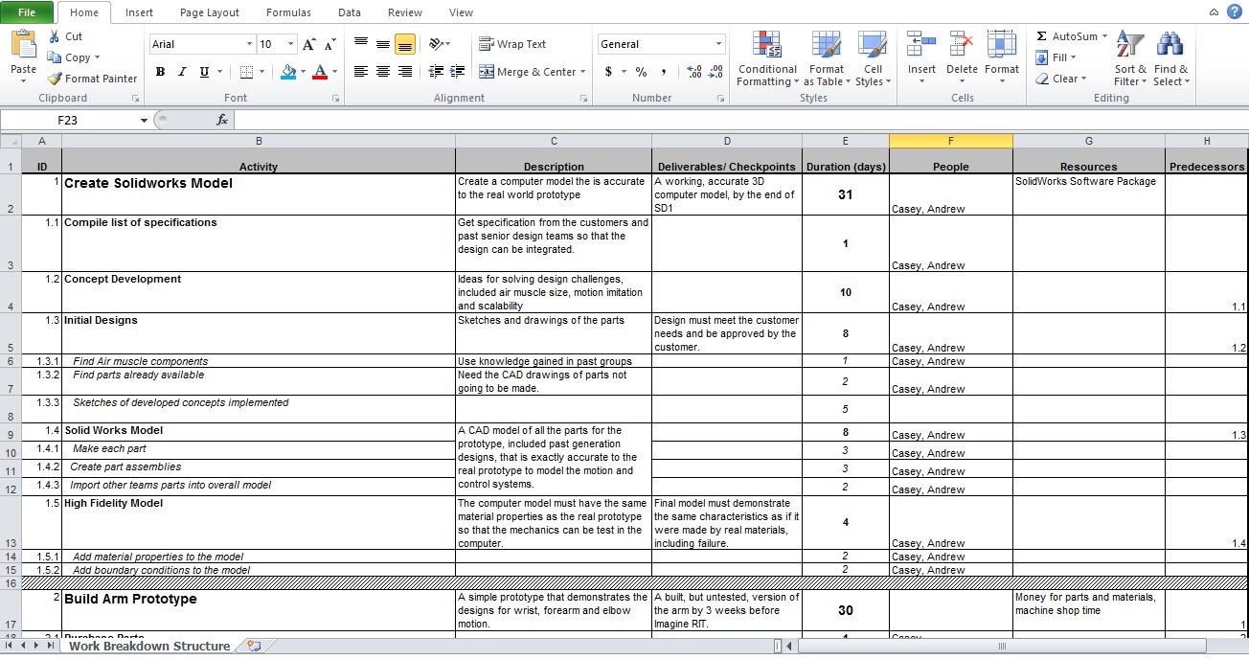Image resolution: width=1249 pixels, height=660 pixels.
Task: Click in the formula bar input
Action: pos(739,120)
